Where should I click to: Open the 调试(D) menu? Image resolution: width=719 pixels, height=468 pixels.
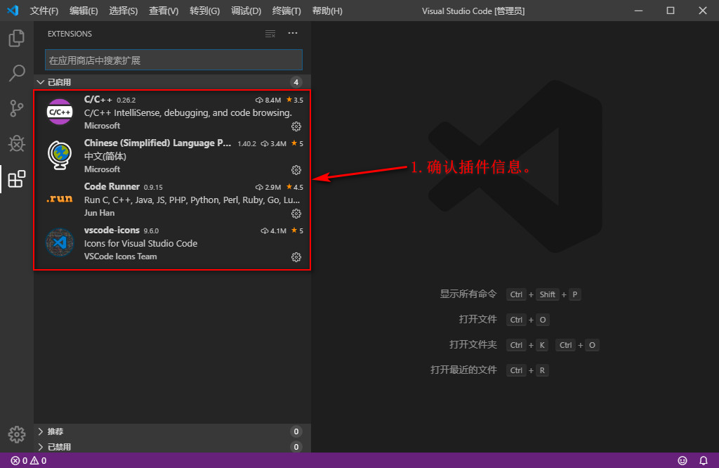tap(246, 11)
